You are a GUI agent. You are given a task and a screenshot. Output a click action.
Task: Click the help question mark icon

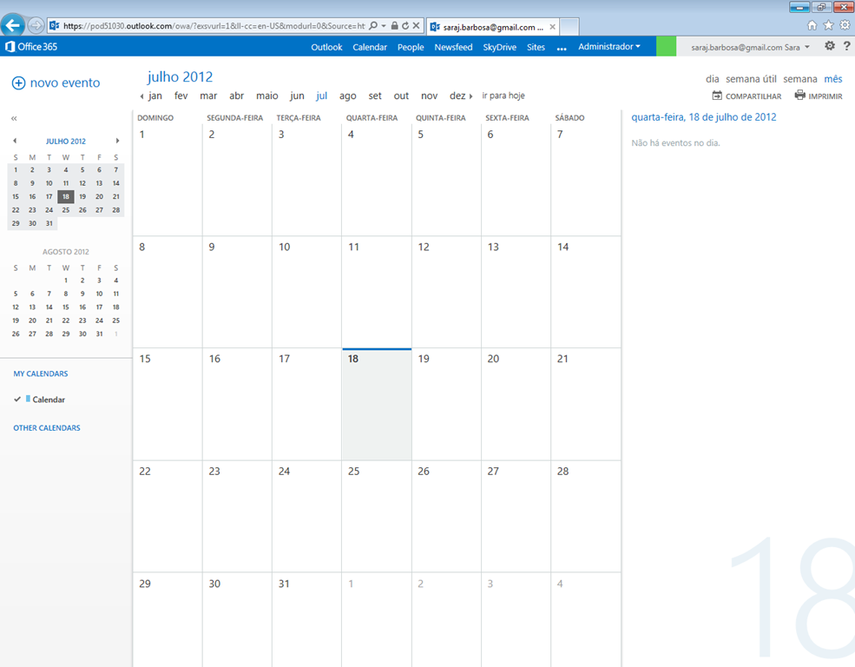tap(846, 47)
